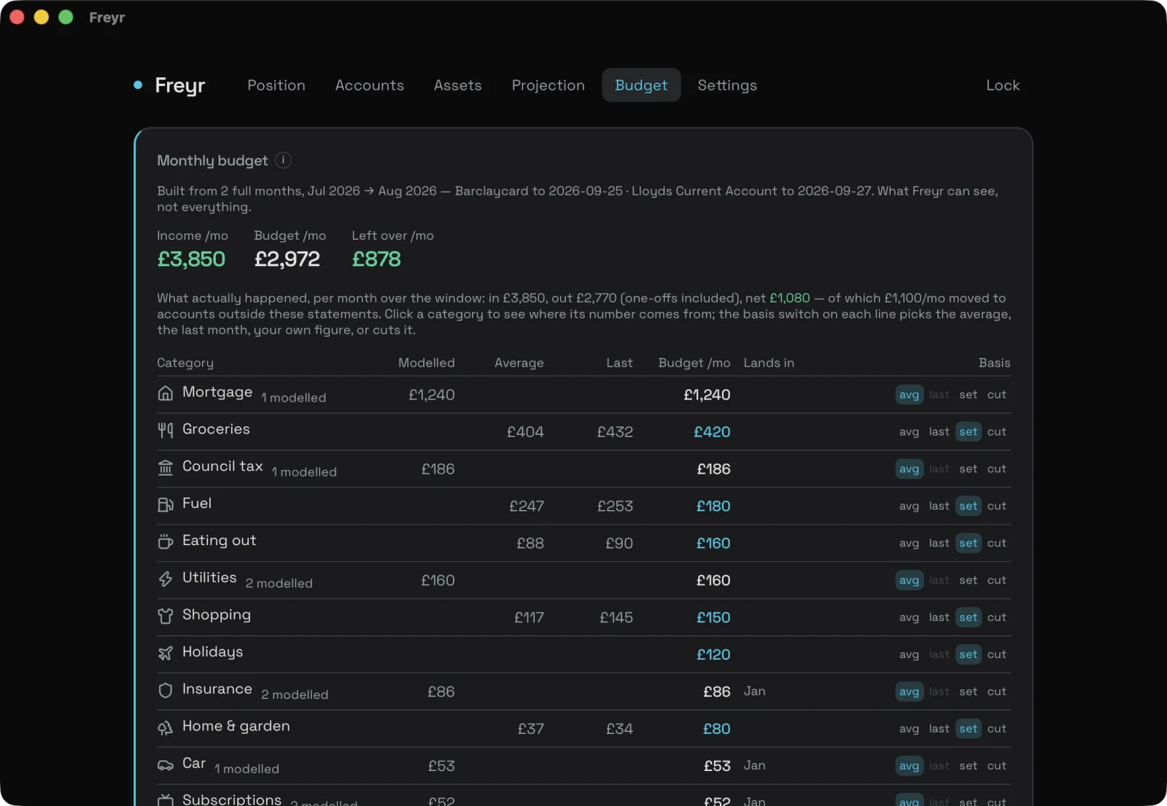Click the Home & garden trees icon
Image resolution: width=1167 pixels, height=806 pixels.
click(166, 728)
